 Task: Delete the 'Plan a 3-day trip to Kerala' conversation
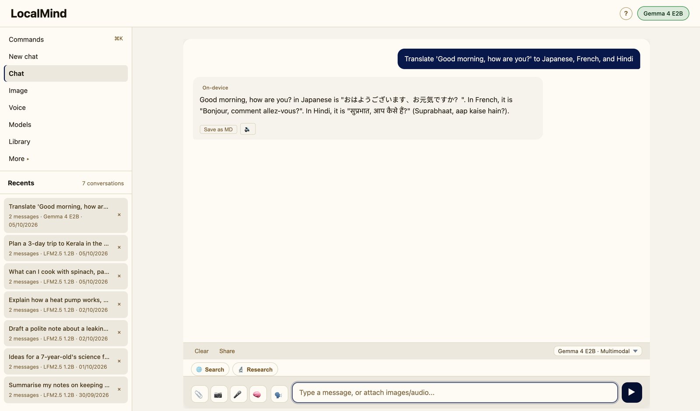[119, 247]
